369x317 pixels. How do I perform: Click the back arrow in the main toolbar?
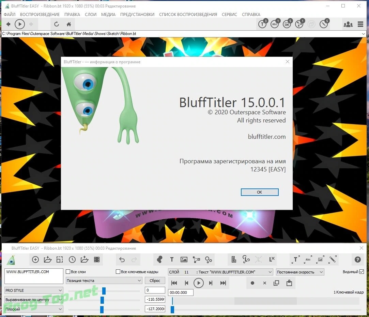tap(8, 24)
